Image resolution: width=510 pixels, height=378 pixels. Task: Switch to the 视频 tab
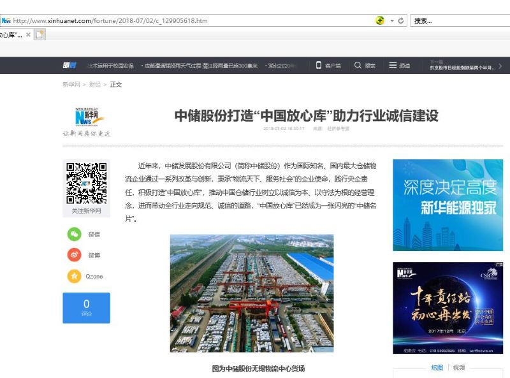click(458, 368)
